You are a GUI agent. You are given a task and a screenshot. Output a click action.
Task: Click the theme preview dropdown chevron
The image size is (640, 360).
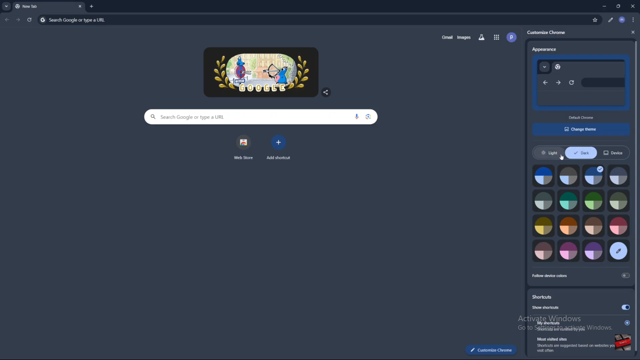tap(544, 67)
